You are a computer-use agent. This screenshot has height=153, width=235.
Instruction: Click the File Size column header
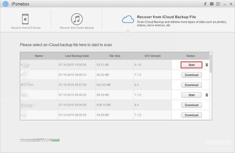pos(115,56)
